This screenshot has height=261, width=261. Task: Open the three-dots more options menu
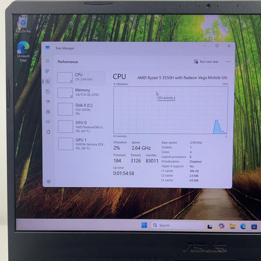coord(228,61)
